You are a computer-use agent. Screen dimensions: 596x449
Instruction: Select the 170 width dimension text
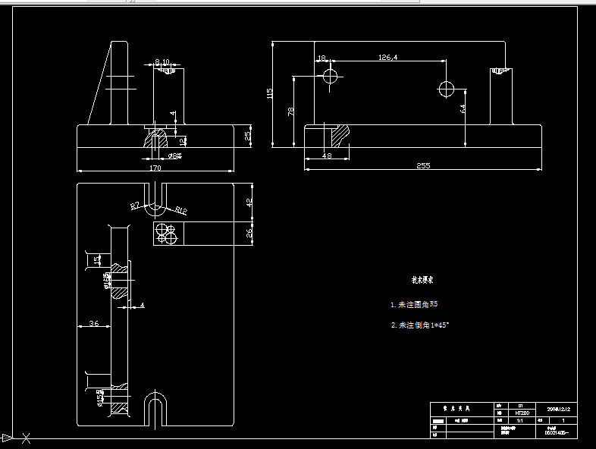coord(155,168)
